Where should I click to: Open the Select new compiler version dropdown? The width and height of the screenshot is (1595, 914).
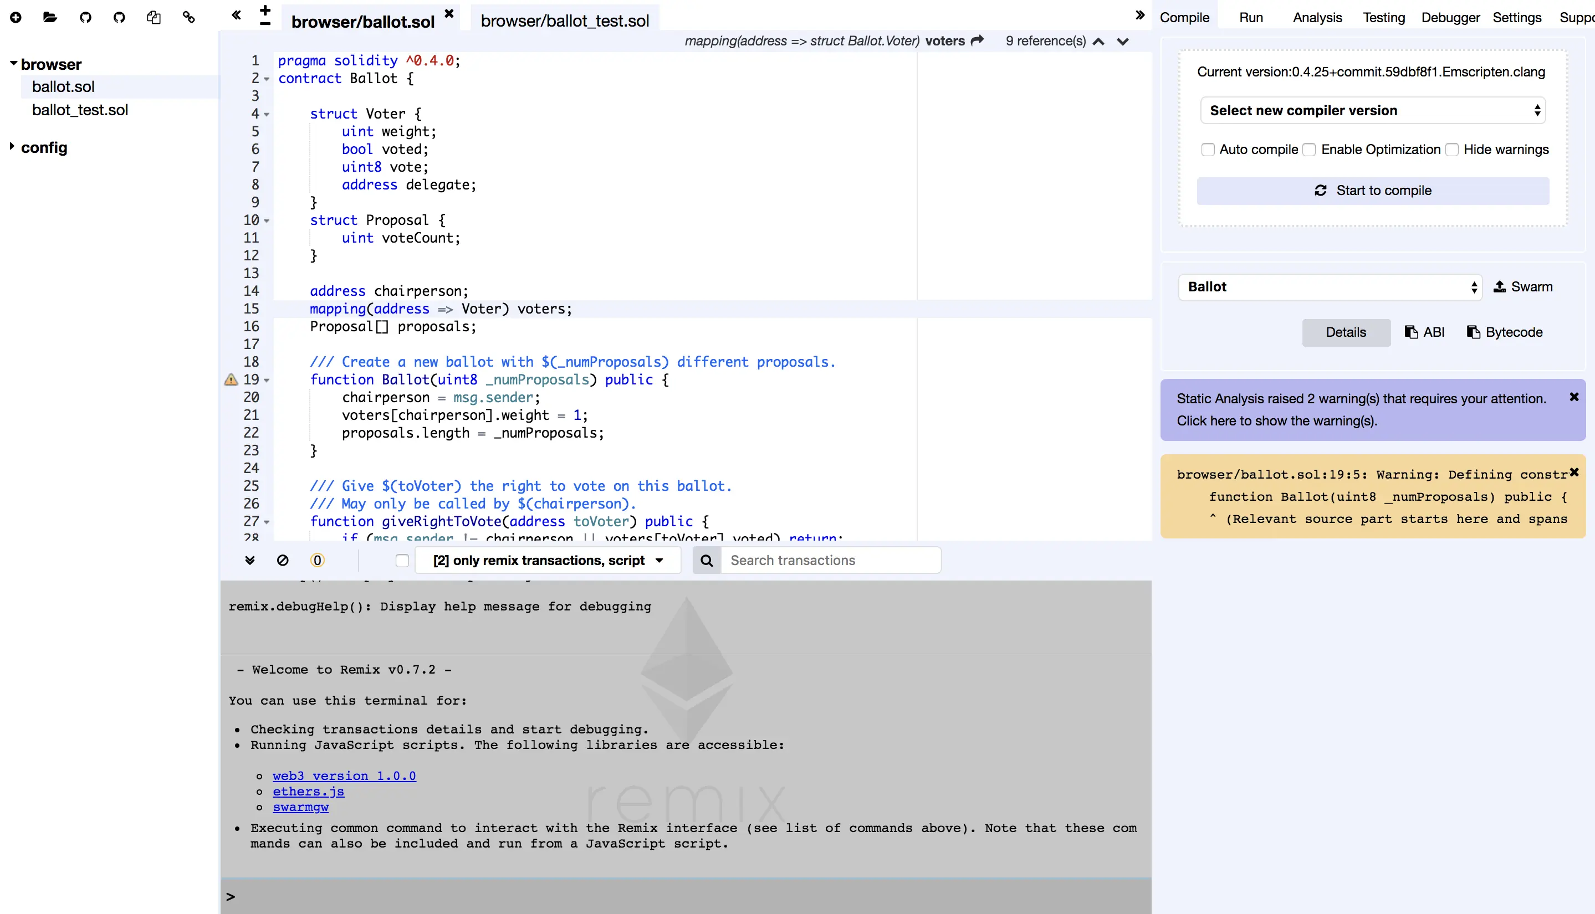point(1372,110)
